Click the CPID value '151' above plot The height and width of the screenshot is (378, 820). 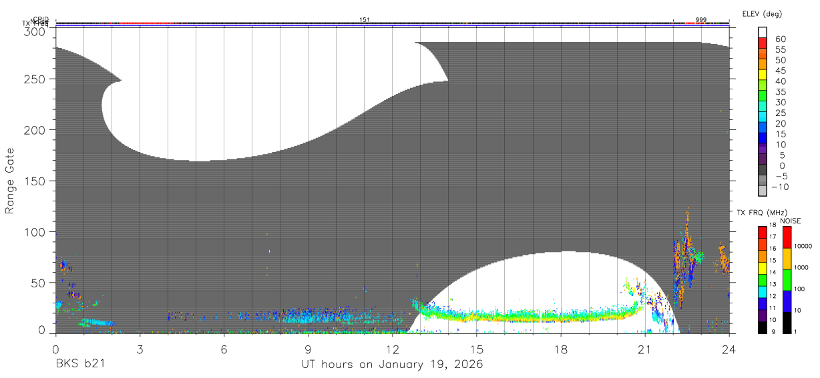(x=365, y=20)
